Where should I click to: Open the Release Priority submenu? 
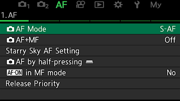point(90,83)
